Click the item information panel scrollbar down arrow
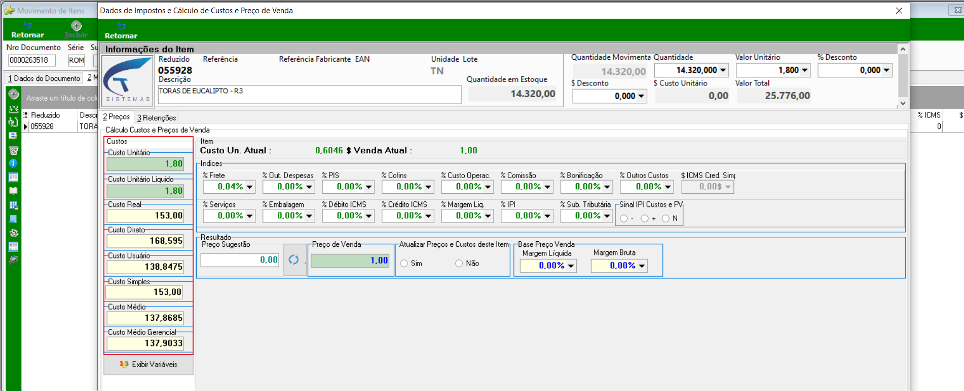 (x=903, y=103)
